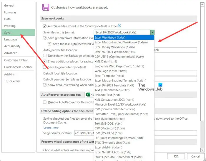The height and width of the screenshot is (161, 206).
Task: Open the General options category
Action: 18,6
